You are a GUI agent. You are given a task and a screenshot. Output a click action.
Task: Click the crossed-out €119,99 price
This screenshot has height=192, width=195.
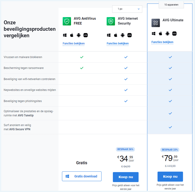tap(170, 166)
